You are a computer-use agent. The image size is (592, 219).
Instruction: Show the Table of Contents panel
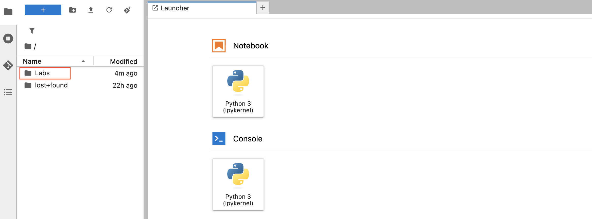8,92
